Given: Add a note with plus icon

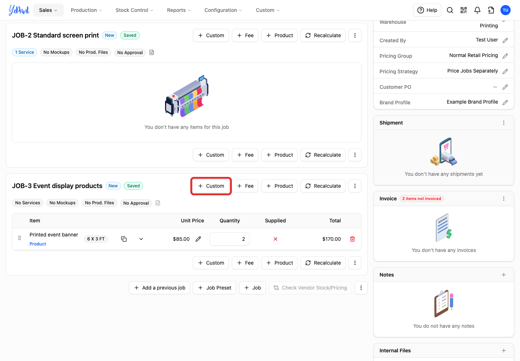Looking at the screenshot, I should pos(504,275).
